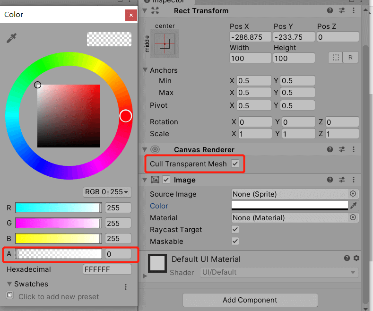
Task: Open Rect Transform help reference
Action: 330,10
